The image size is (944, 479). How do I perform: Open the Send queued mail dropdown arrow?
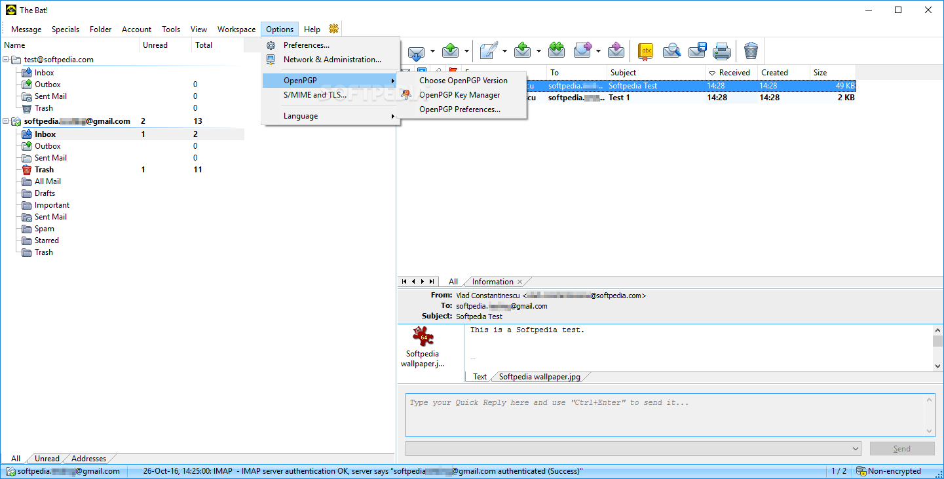[x=466, y=51]
